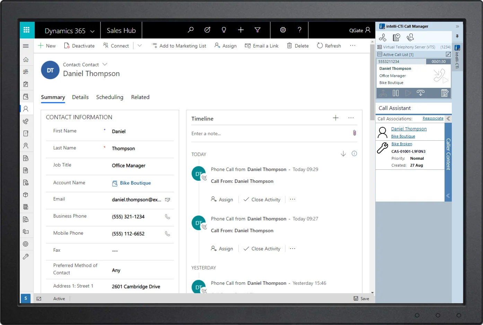The image size is (483, 325).
Task: Click the Save button in status bar
Action: click(x=361, y=298)
